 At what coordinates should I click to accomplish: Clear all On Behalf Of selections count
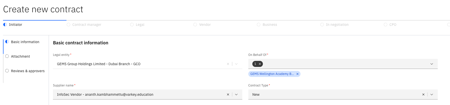pyautogui.click(x=260, y=64)
